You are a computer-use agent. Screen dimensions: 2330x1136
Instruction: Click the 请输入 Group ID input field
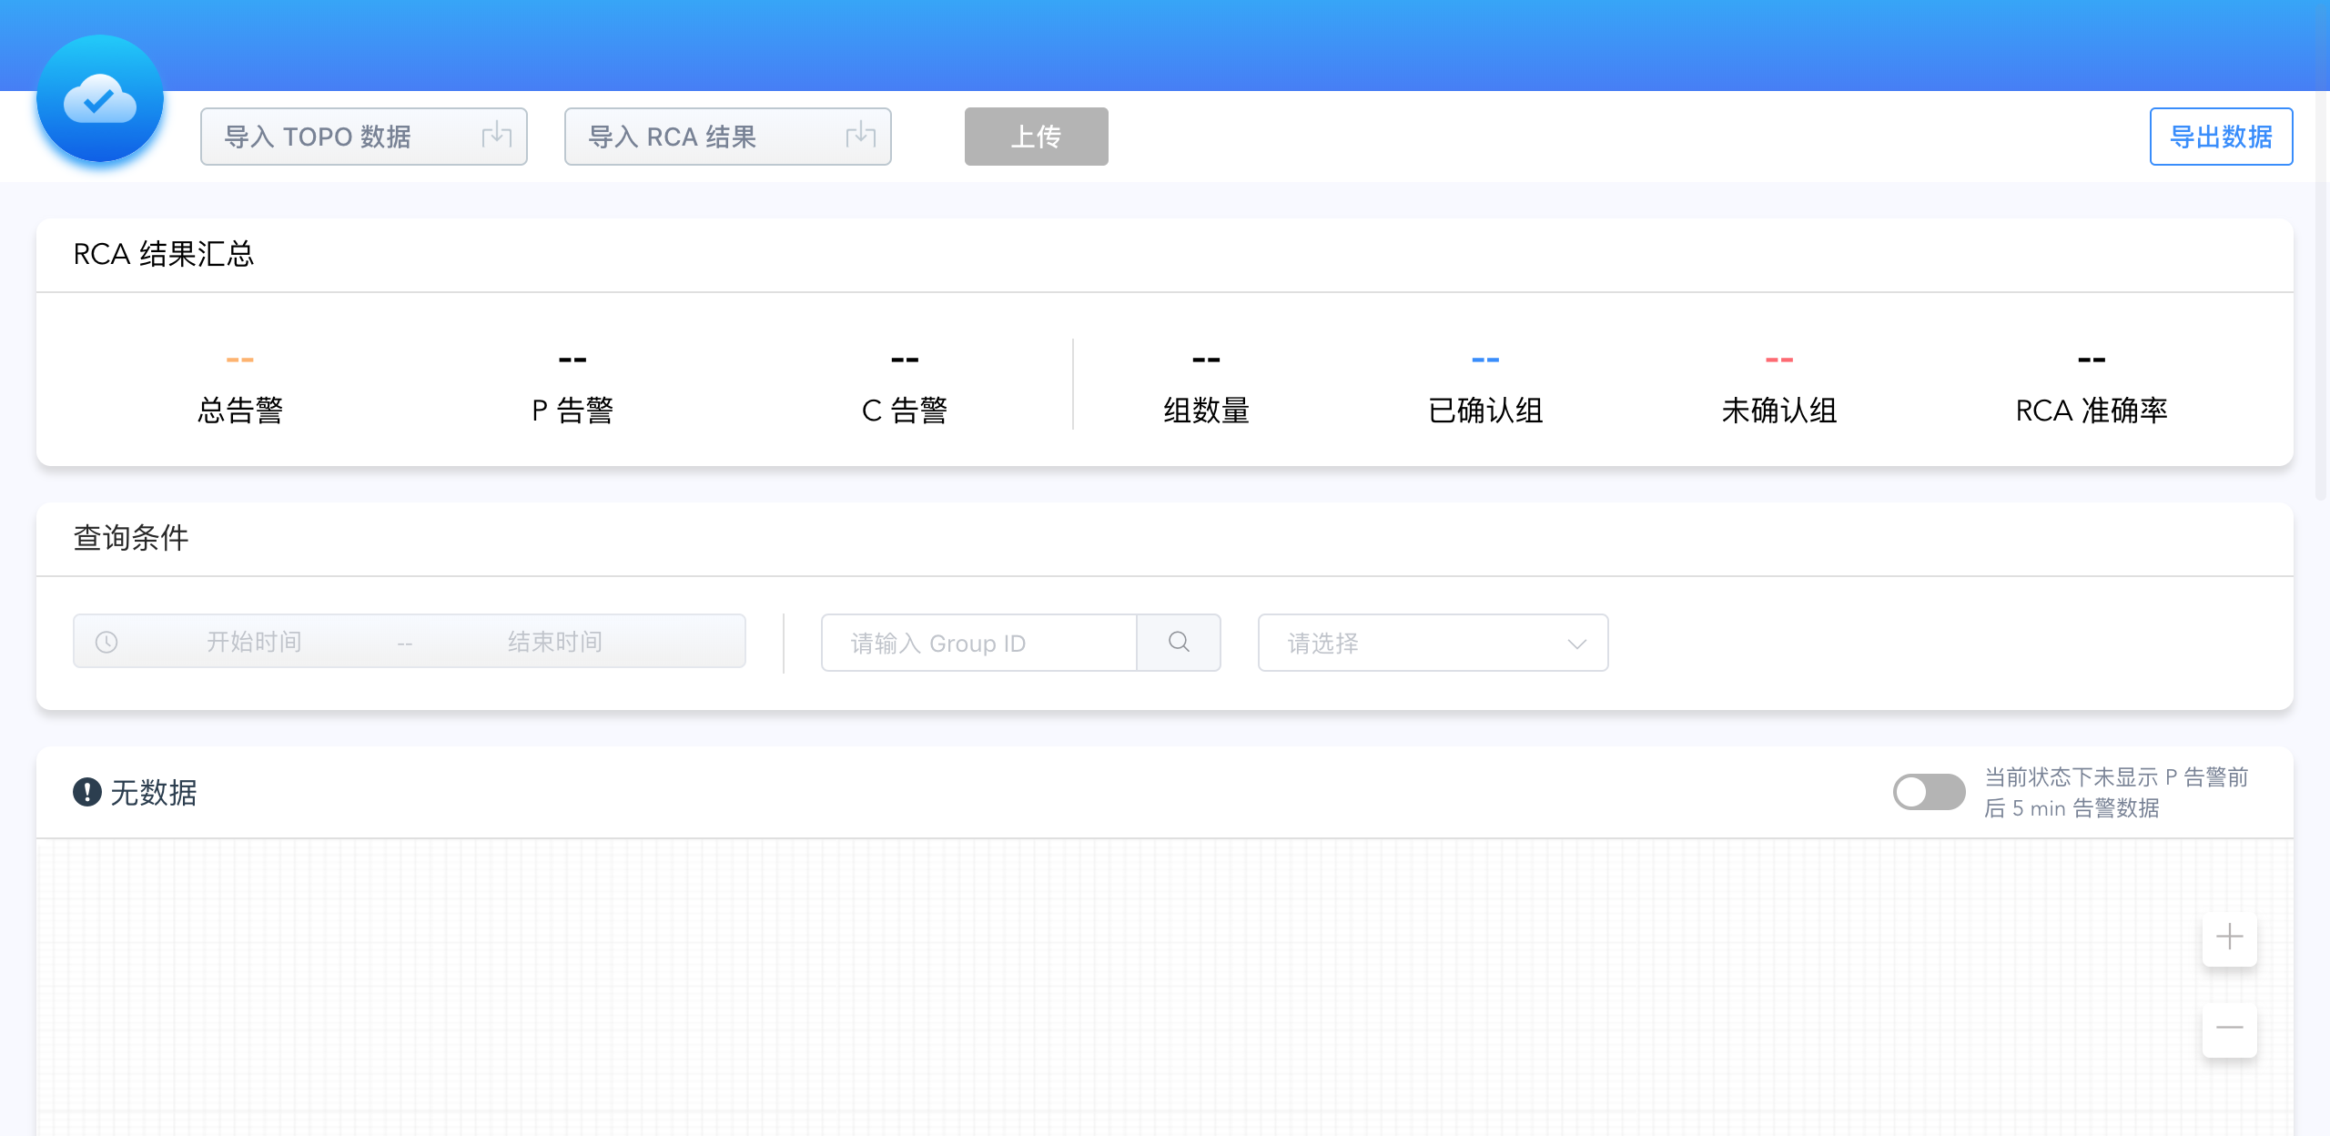978,643
